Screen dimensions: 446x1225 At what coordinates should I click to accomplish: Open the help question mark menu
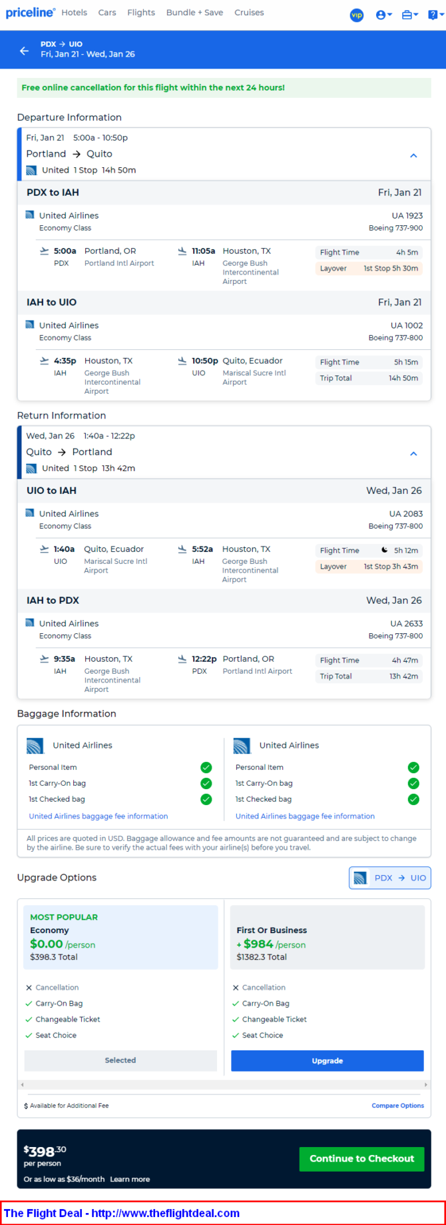point(435,15)
